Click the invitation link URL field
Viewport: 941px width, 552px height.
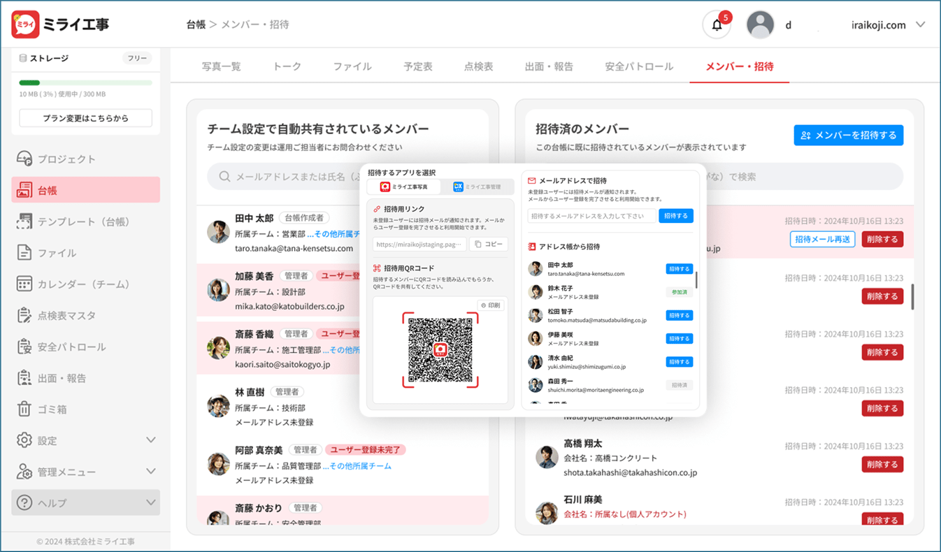click(419, 245)
